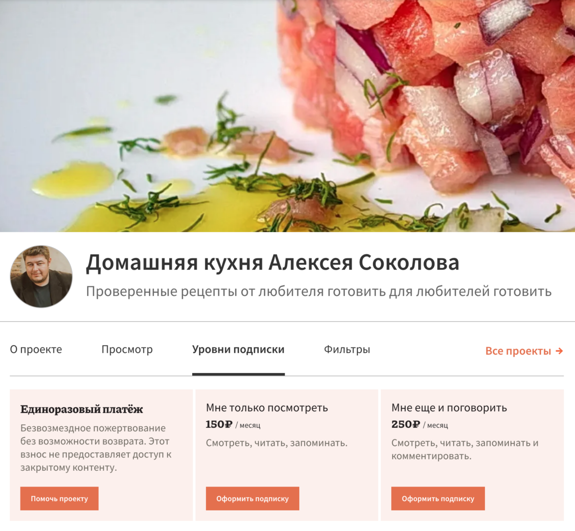The height and width of the screenshot is (531, 575).
Task: Go to the Фильтры tab
Action: [347, 349]
